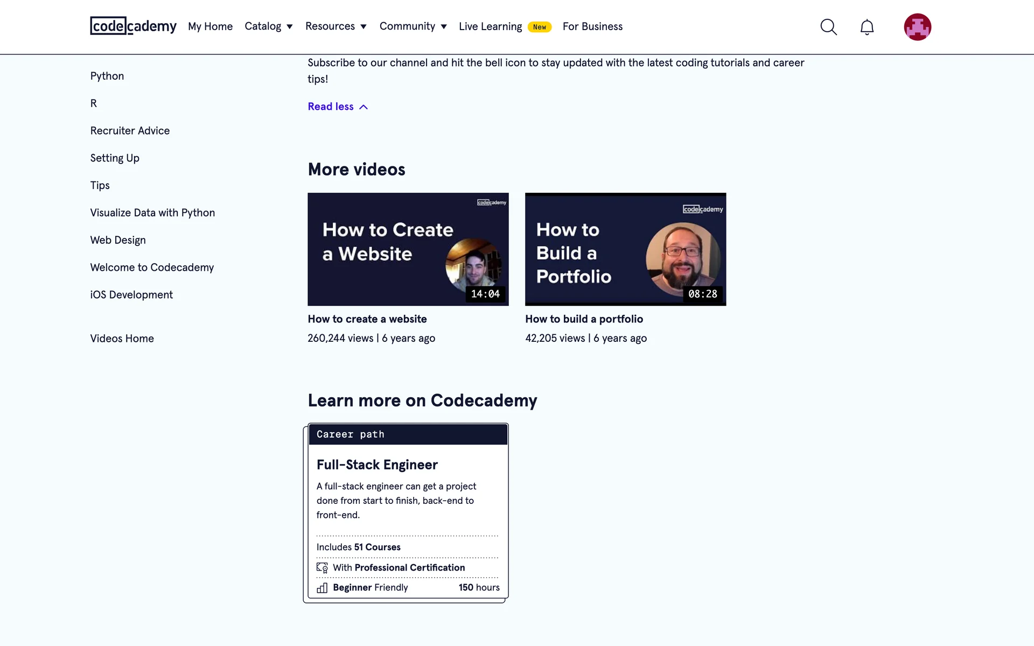Play the How to Create a Website video thumbnail
Screen dimensions: 1034x646
pyautogui.click(x=408, y=249)
